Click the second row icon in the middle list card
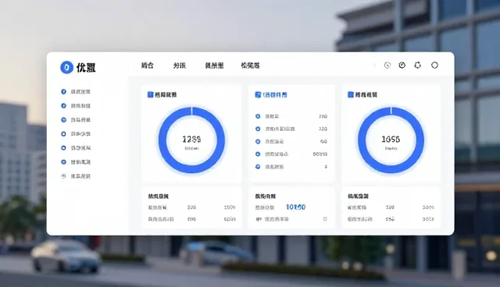 click(x=258, y=129)
